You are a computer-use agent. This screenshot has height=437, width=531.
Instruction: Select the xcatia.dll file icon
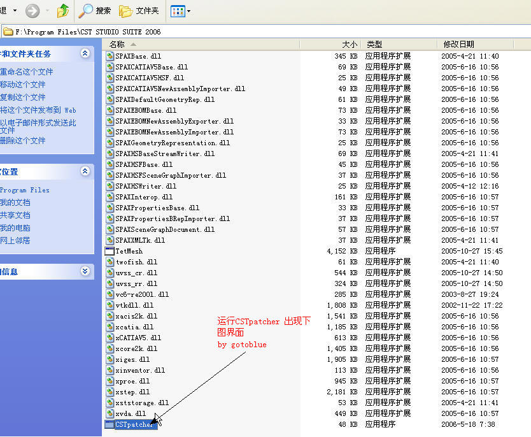tap(110, 327)
